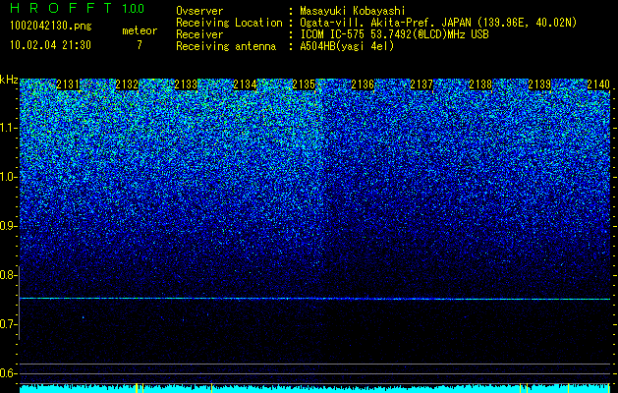618x393 pixels.
Task: Click observer name Masayuki Kobayashi
Action: click(353, 11)
